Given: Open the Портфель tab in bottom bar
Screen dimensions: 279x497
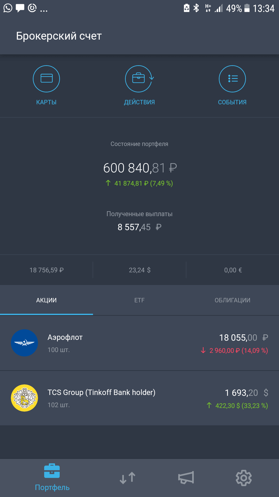Looking at the screenshot, I should tap(52, 478).
